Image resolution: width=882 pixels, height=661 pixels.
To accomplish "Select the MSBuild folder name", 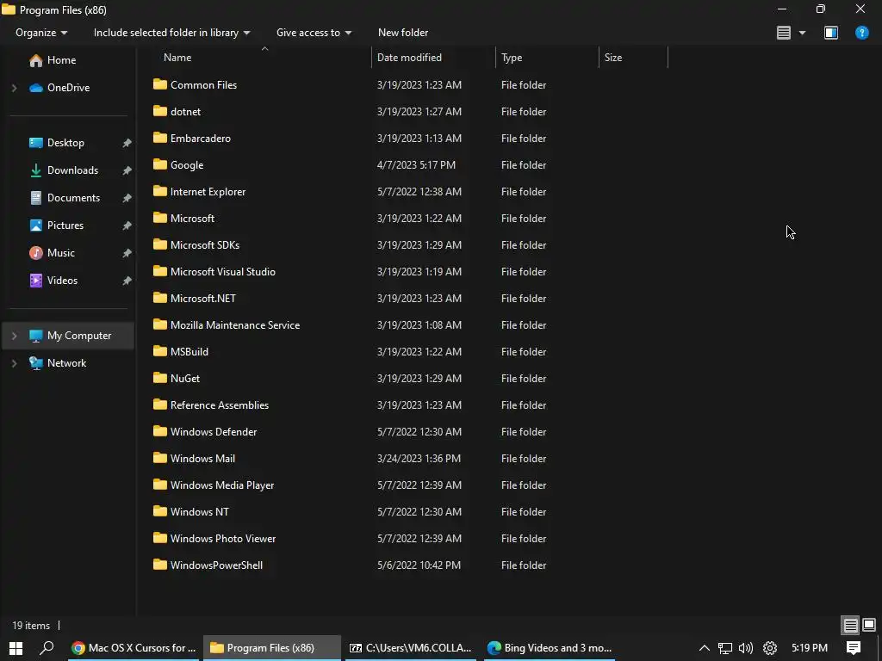I will pyautogui.click(x=189, y=352).
